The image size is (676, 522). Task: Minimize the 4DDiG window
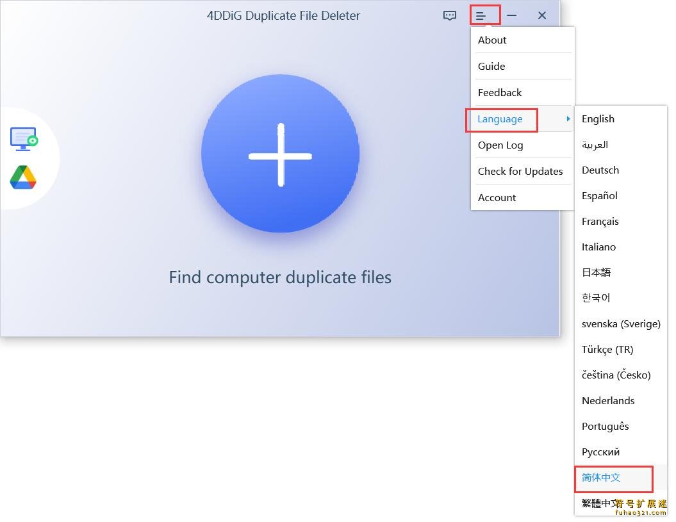click(512, 15)
